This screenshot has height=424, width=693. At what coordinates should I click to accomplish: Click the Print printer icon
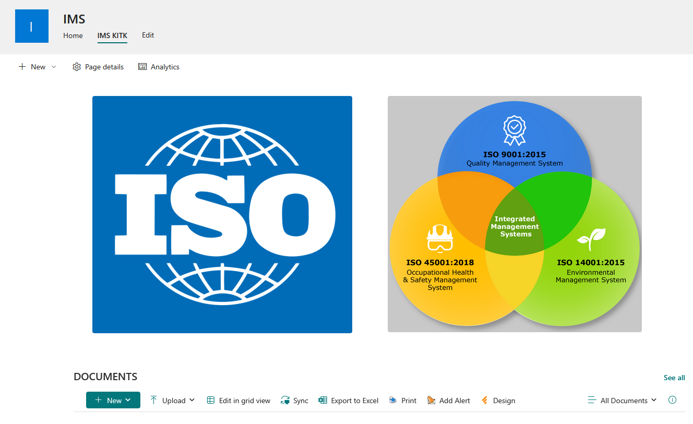tap(393, 401)
